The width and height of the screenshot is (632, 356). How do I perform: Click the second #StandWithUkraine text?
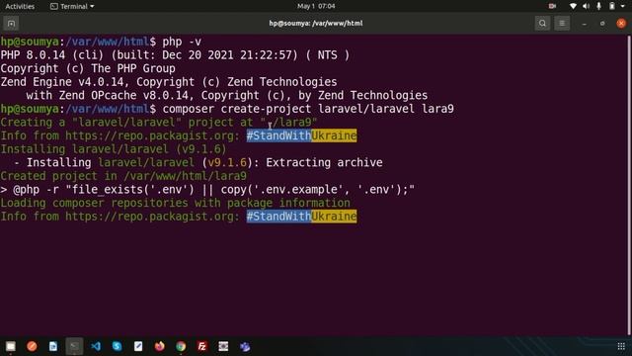coord(301,217)
